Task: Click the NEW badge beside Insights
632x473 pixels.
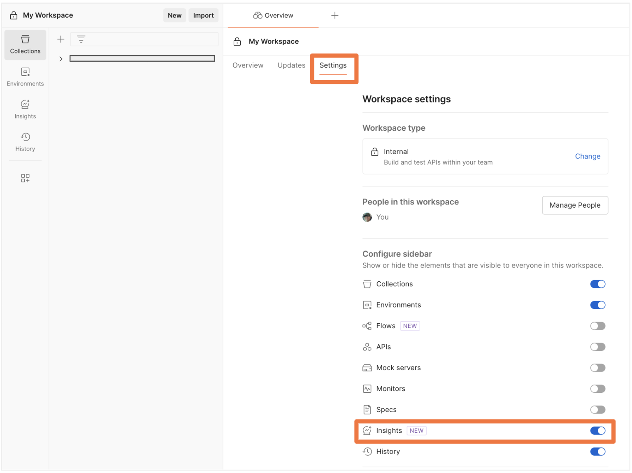Action: pyautogui.click(x=416, y=431)
